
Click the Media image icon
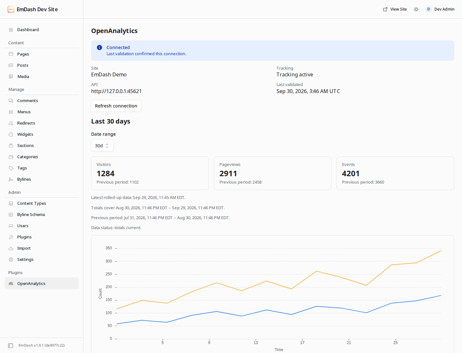point(11,76)
